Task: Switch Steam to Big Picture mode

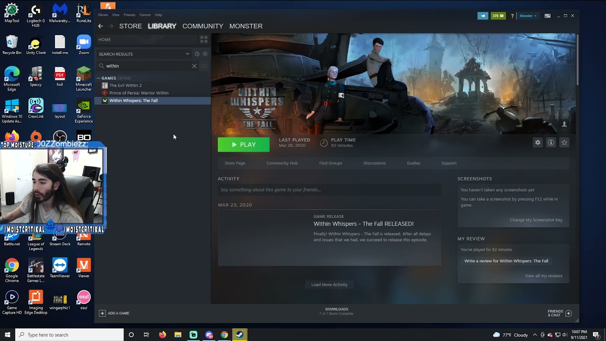Action: click(x=547, y=16)
